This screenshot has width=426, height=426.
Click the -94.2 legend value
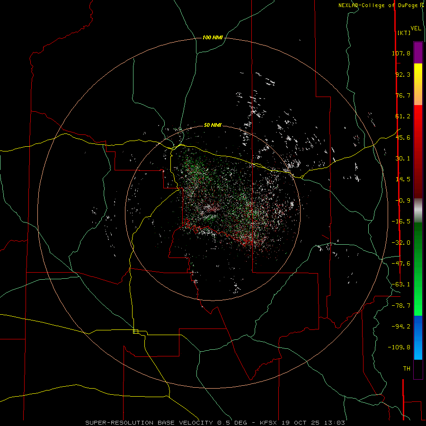[401, 327]
